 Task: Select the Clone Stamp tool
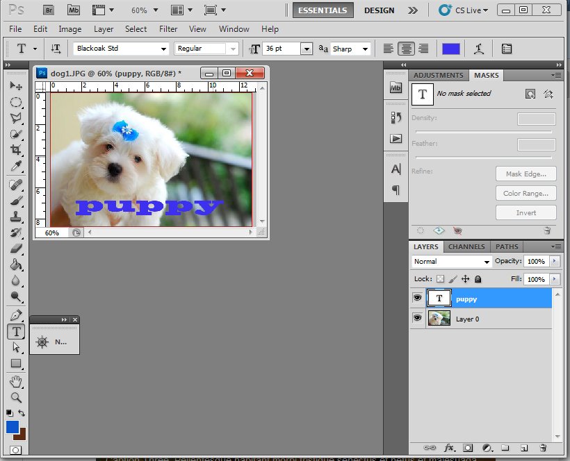[x=15, y=217]
